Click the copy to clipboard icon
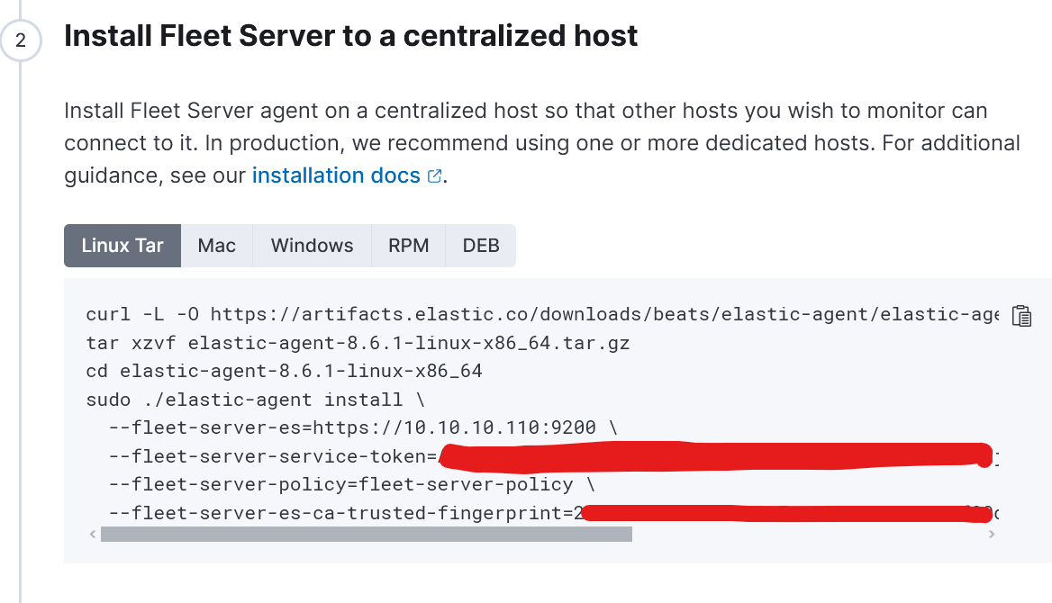1052x603 pixels. point(1021,316)
